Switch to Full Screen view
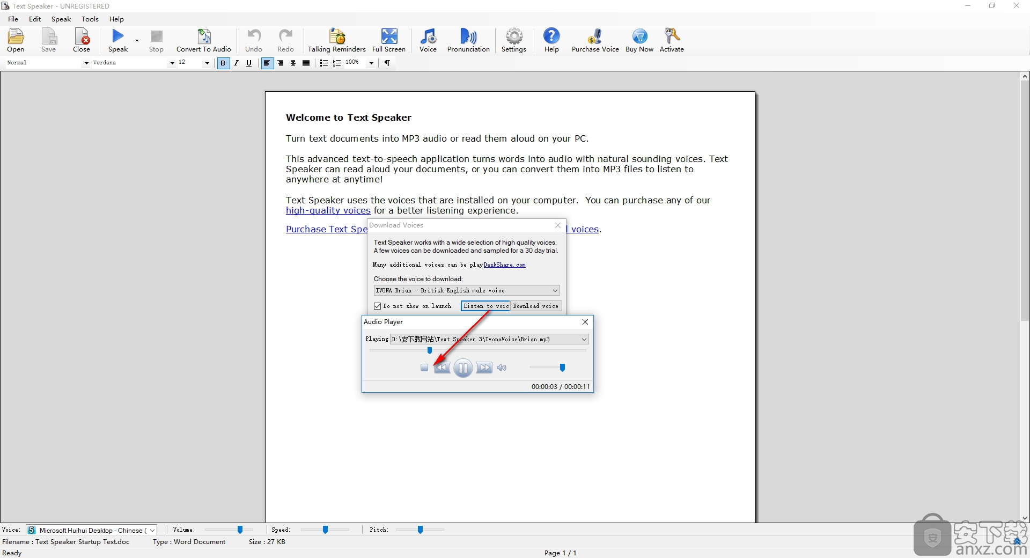The image size is (1030, 558). (x=389, y=40)
